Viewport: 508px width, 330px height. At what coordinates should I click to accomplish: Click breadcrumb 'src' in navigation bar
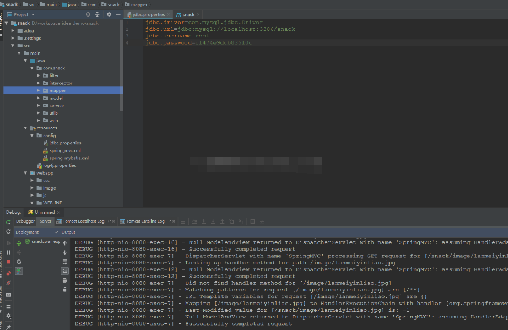coord(29,4)
